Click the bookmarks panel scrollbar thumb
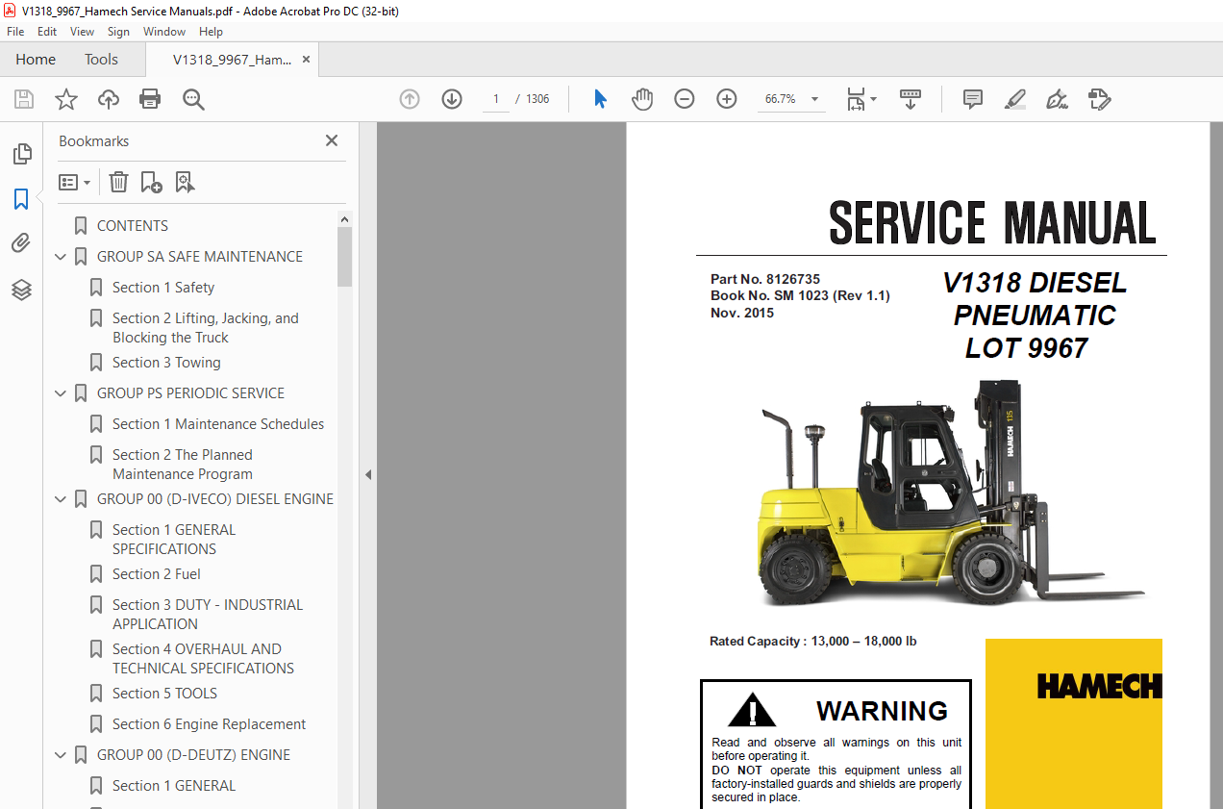This screenshot has width=1223, height=809. [x=345, y=257]
